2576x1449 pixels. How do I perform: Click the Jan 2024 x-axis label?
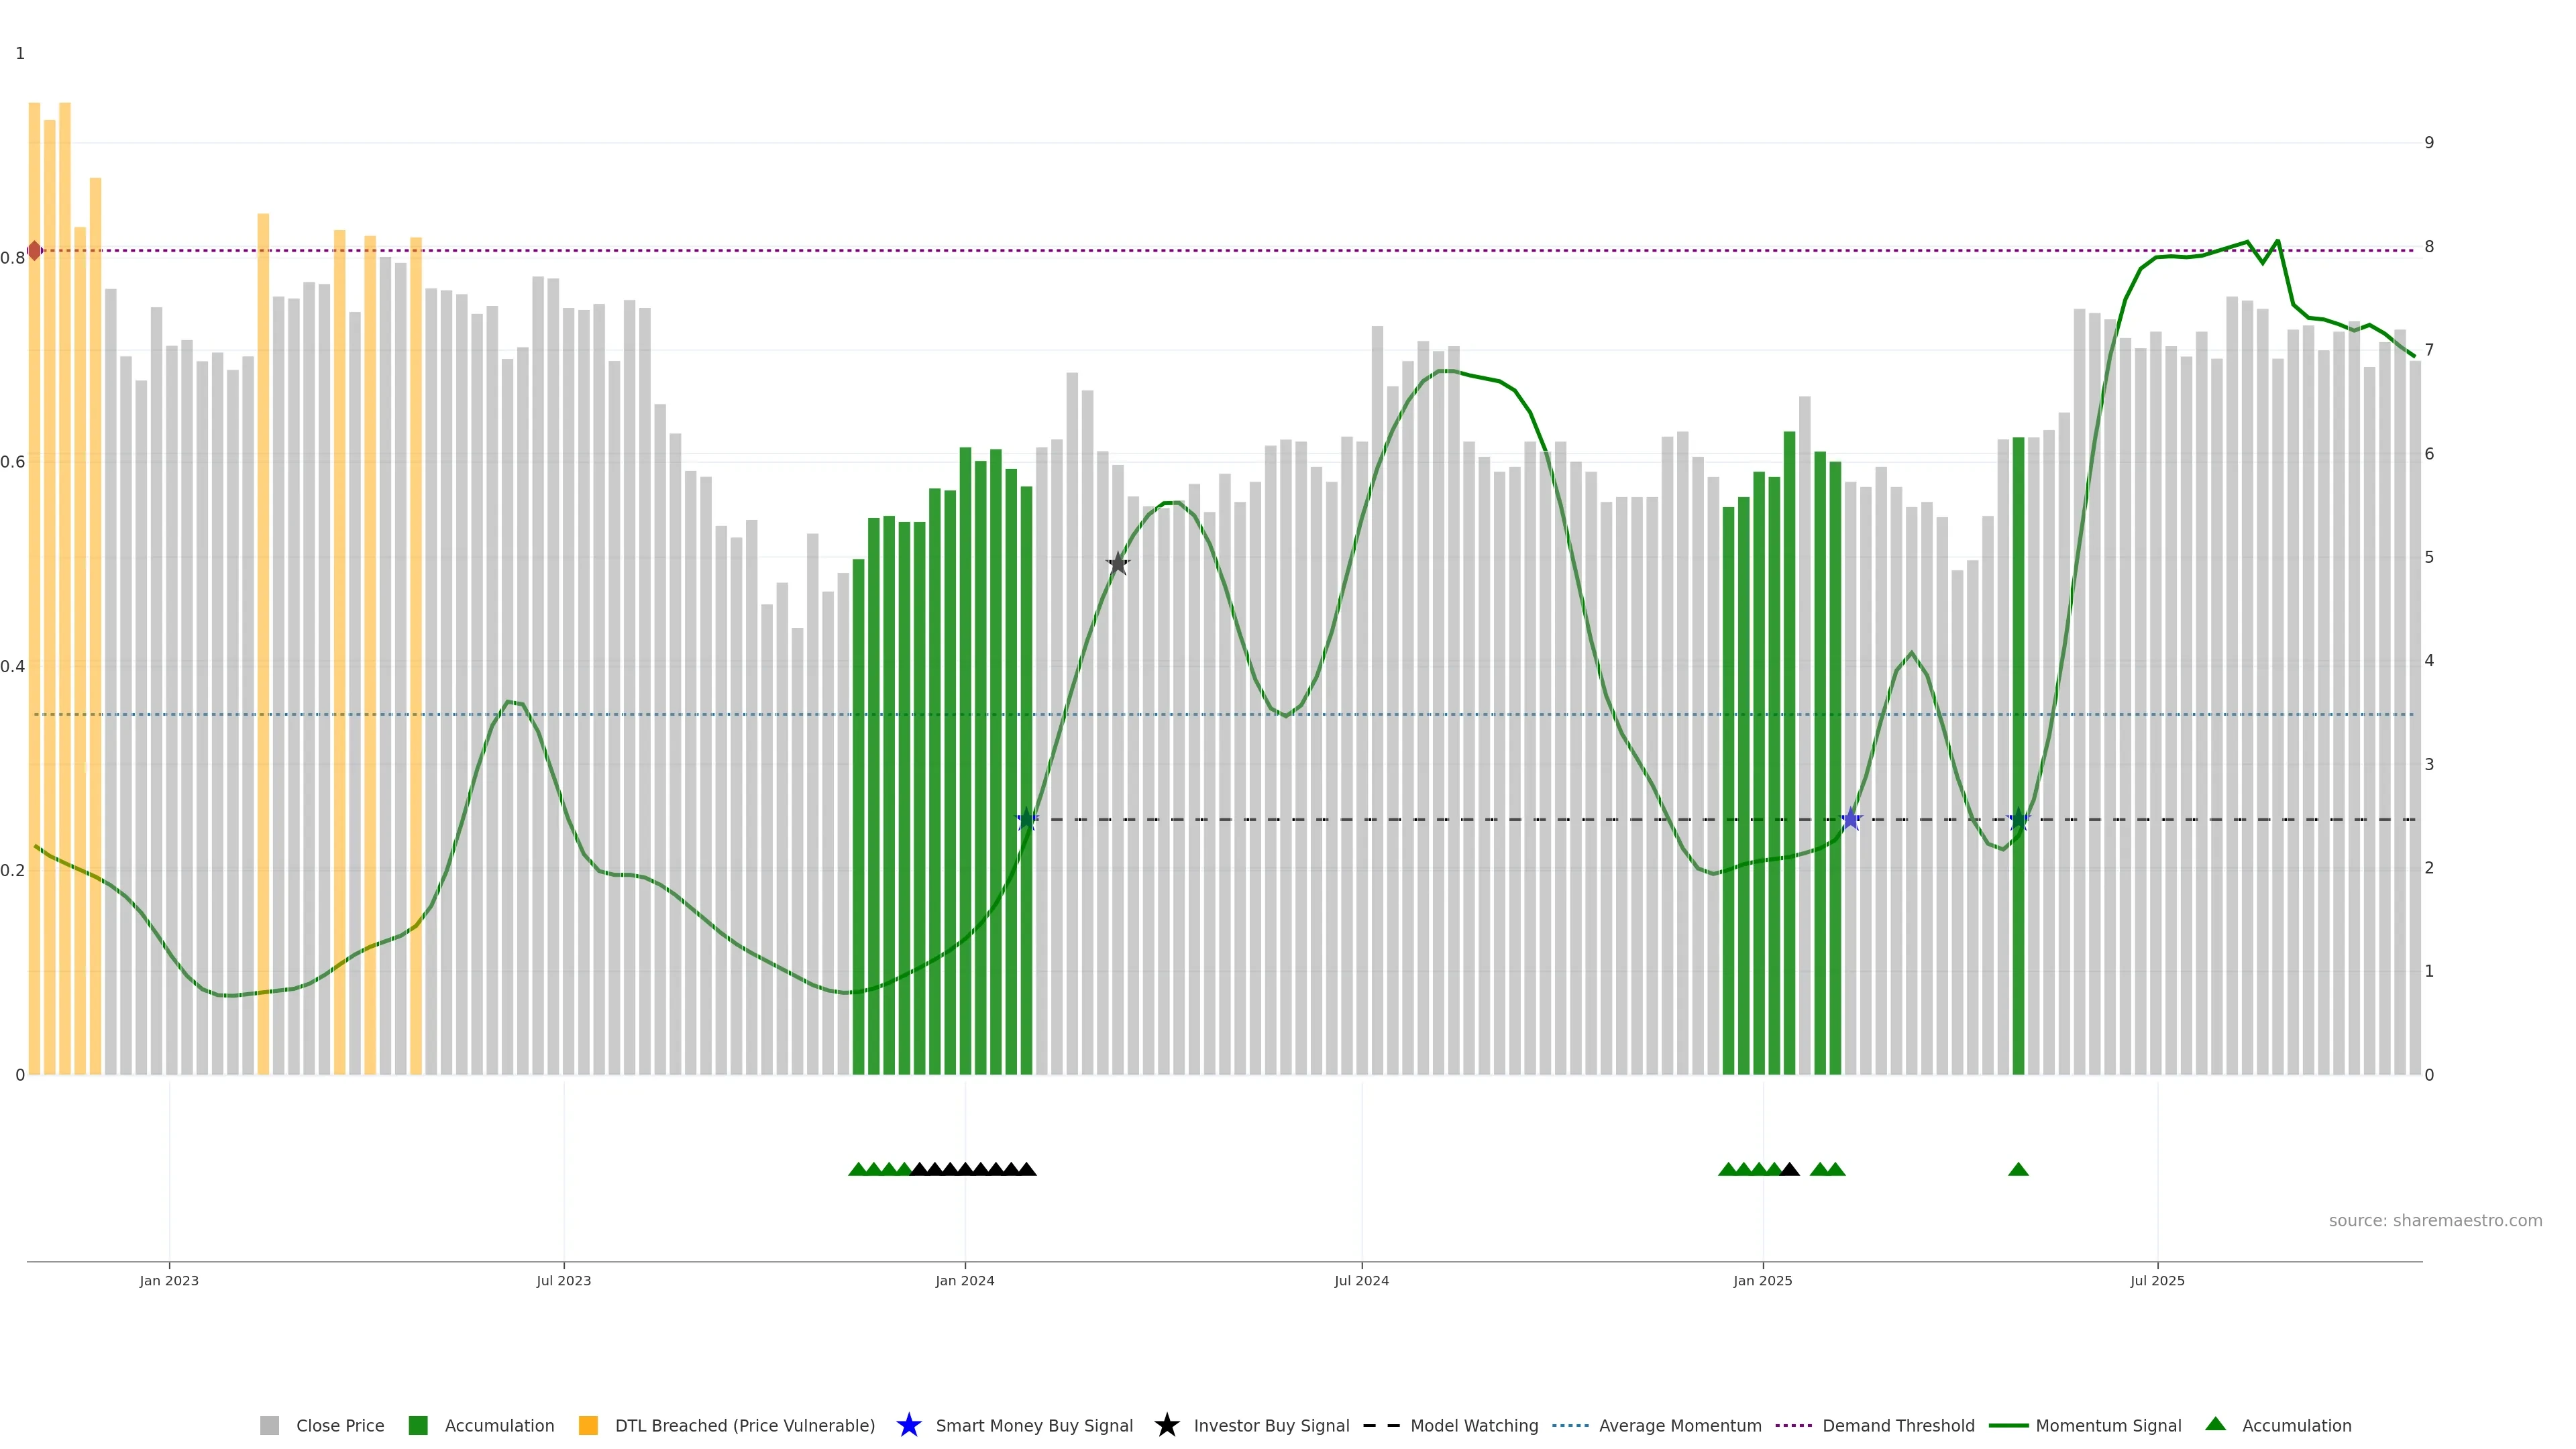click(964, 1281)
